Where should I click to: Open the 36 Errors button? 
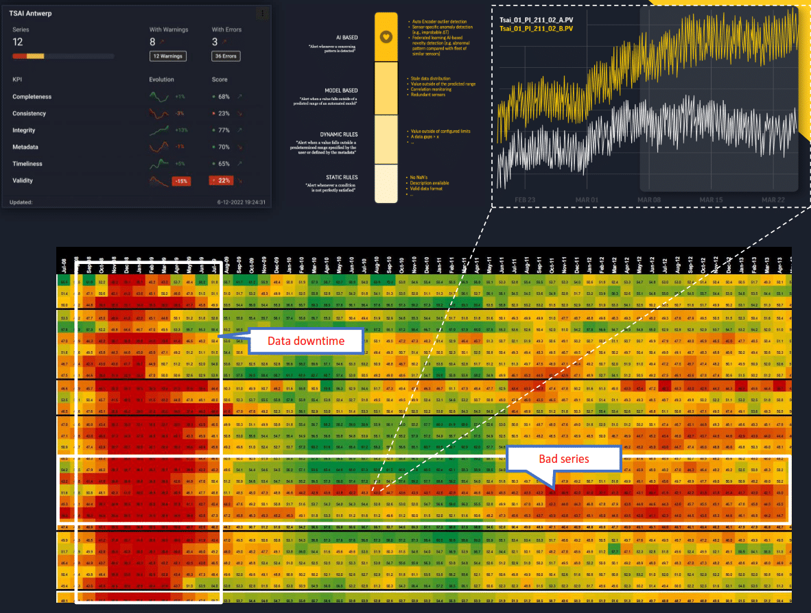click(226, 56)
